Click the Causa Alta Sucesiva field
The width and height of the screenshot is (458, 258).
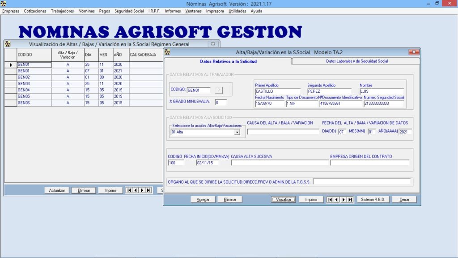click(x=280, y=163)
